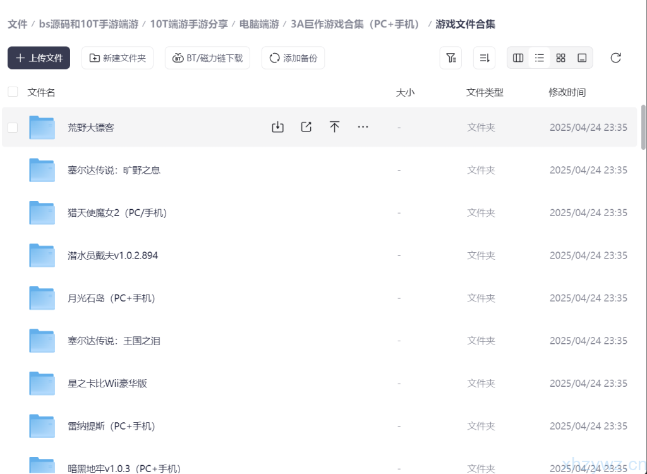
Task: Switch to column view layout
Action: pos(518,58)
